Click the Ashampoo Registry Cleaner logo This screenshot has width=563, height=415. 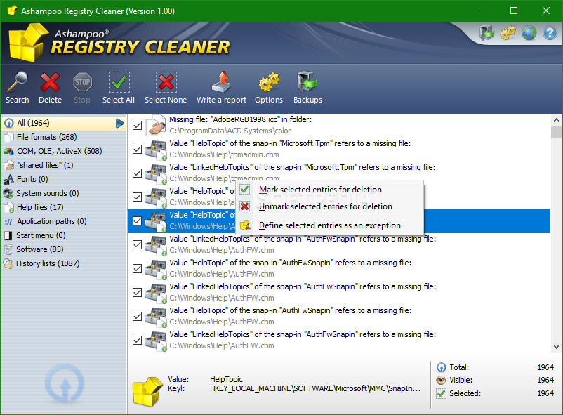click(x=119, y=43)
